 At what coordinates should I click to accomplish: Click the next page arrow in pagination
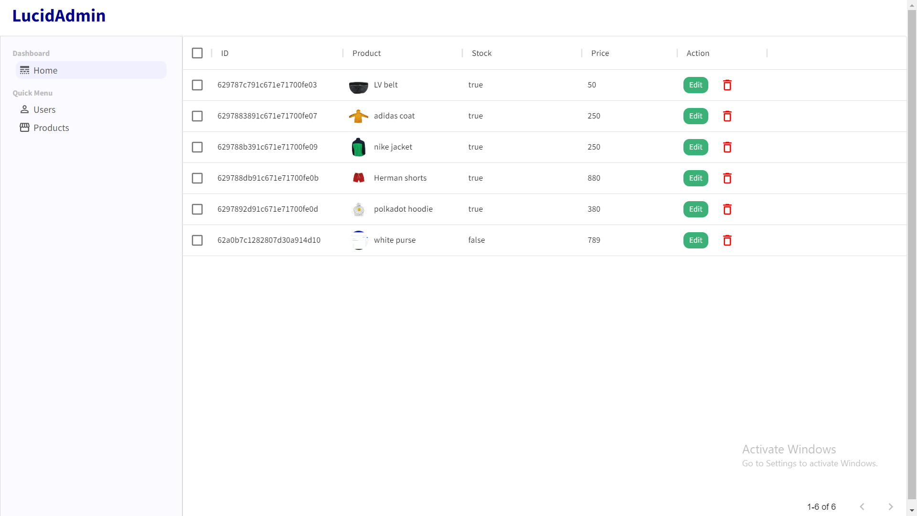coord(890,506)
